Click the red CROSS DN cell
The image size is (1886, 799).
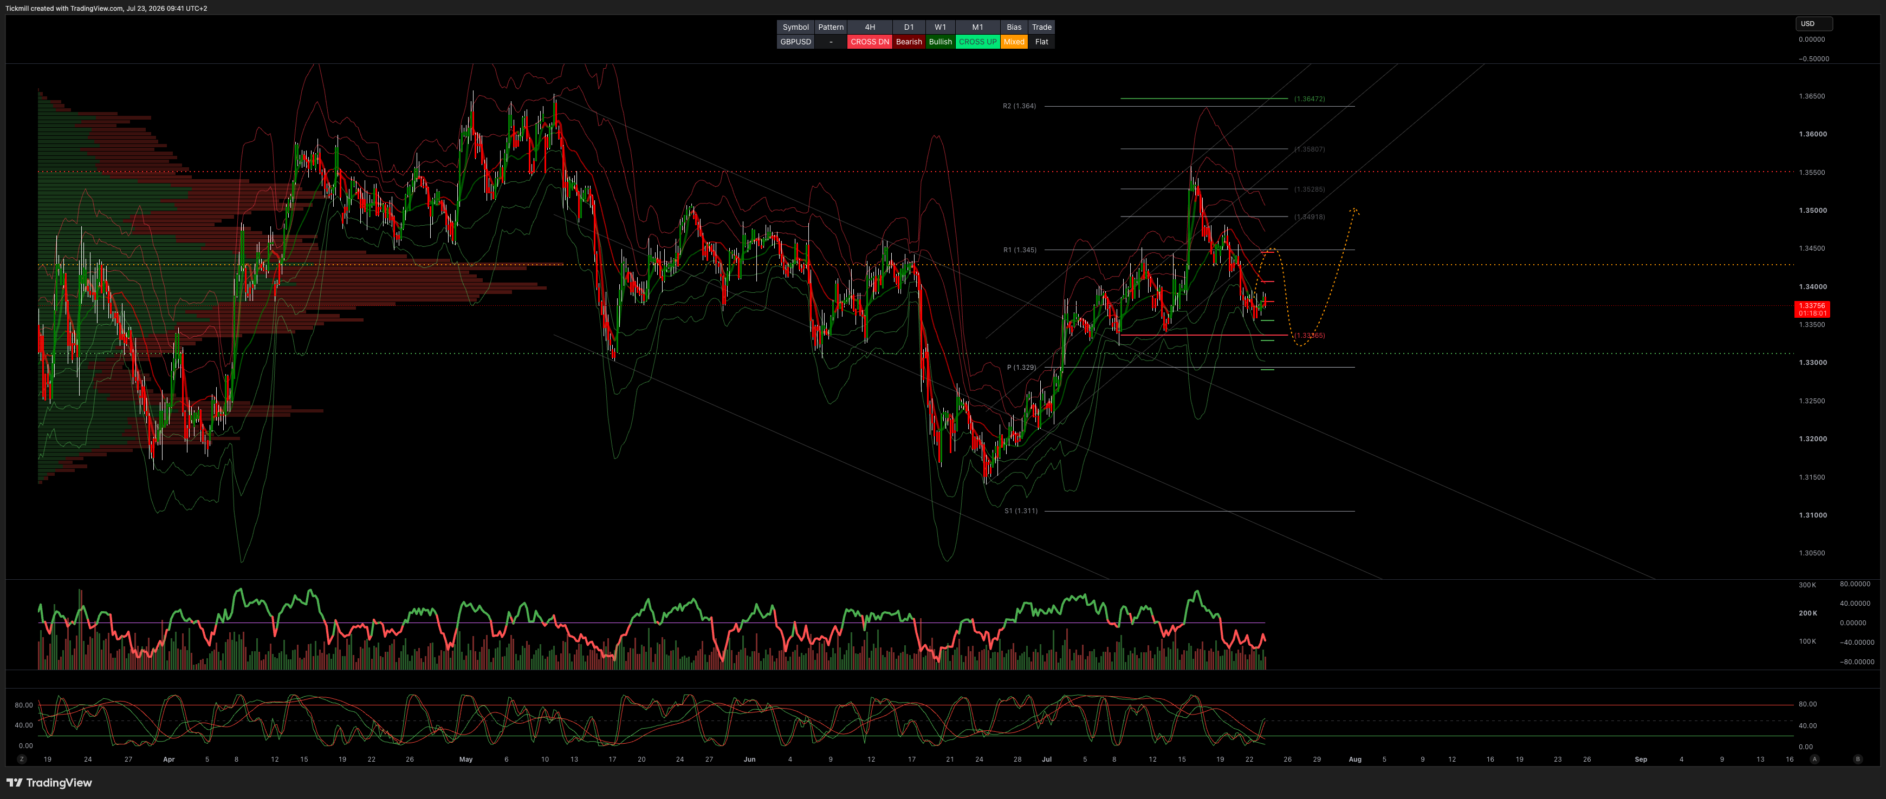click(870, 42)
